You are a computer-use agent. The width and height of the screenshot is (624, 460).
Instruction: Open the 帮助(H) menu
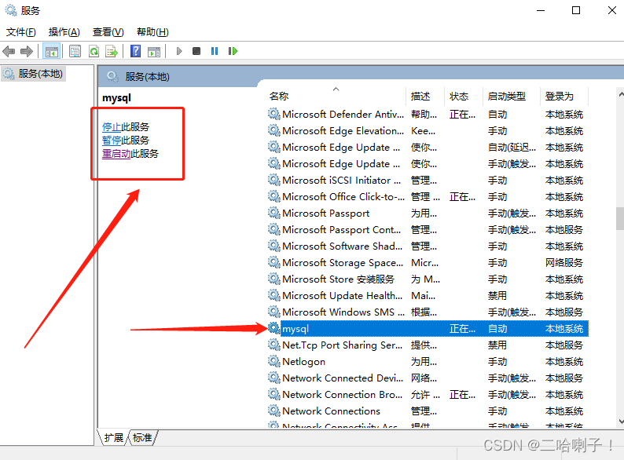click(152, 32)
